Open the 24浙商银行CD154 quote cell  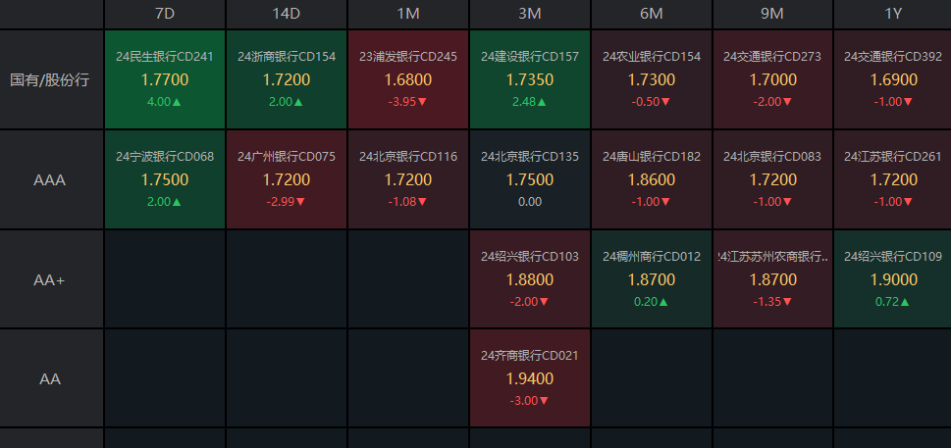287,79
